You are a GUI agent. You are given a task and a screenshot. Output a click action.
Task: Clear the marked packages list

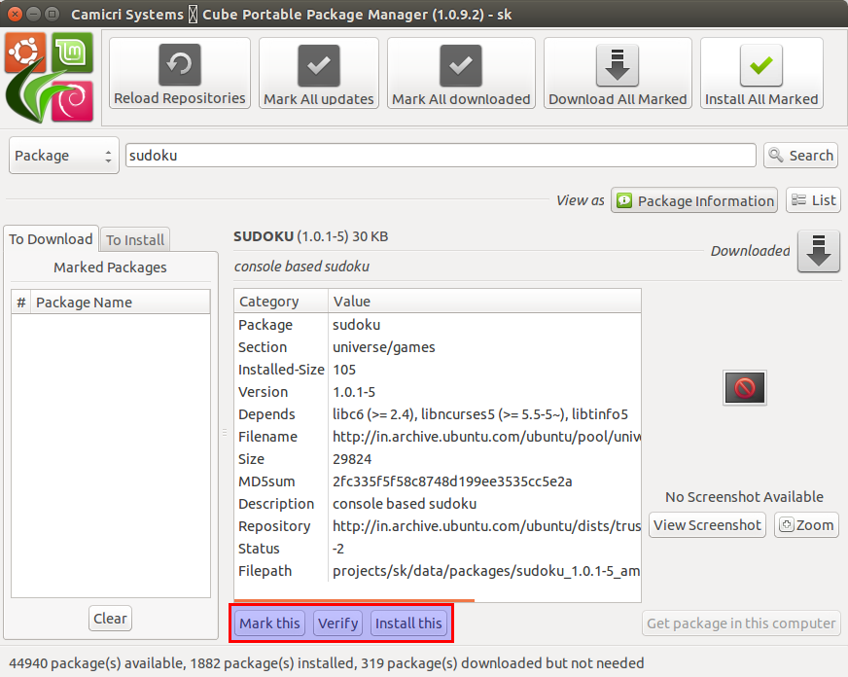[110, 619]
